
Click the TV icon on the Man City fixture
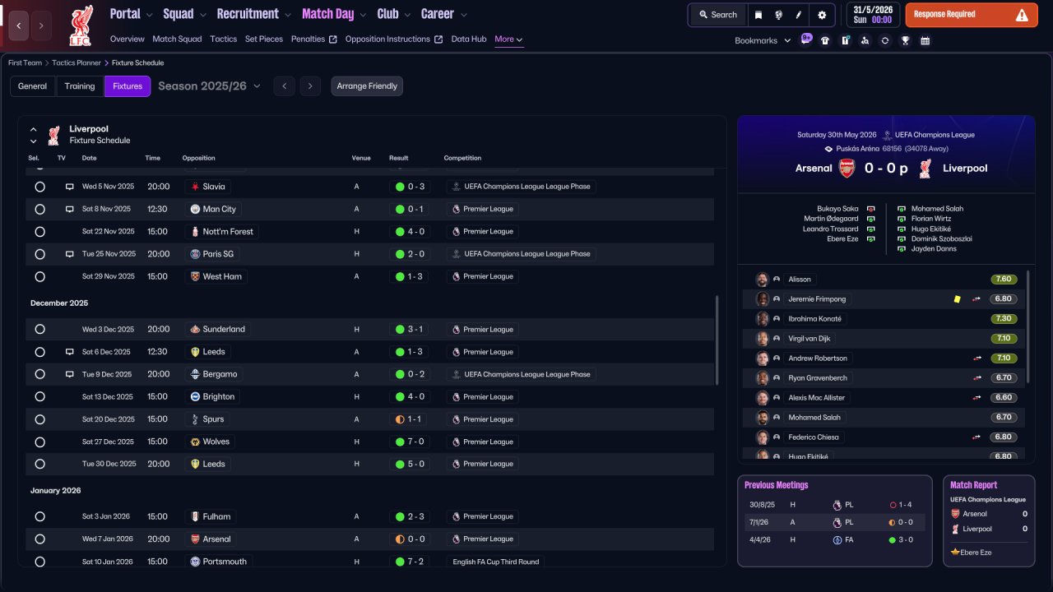pos(70,209)
